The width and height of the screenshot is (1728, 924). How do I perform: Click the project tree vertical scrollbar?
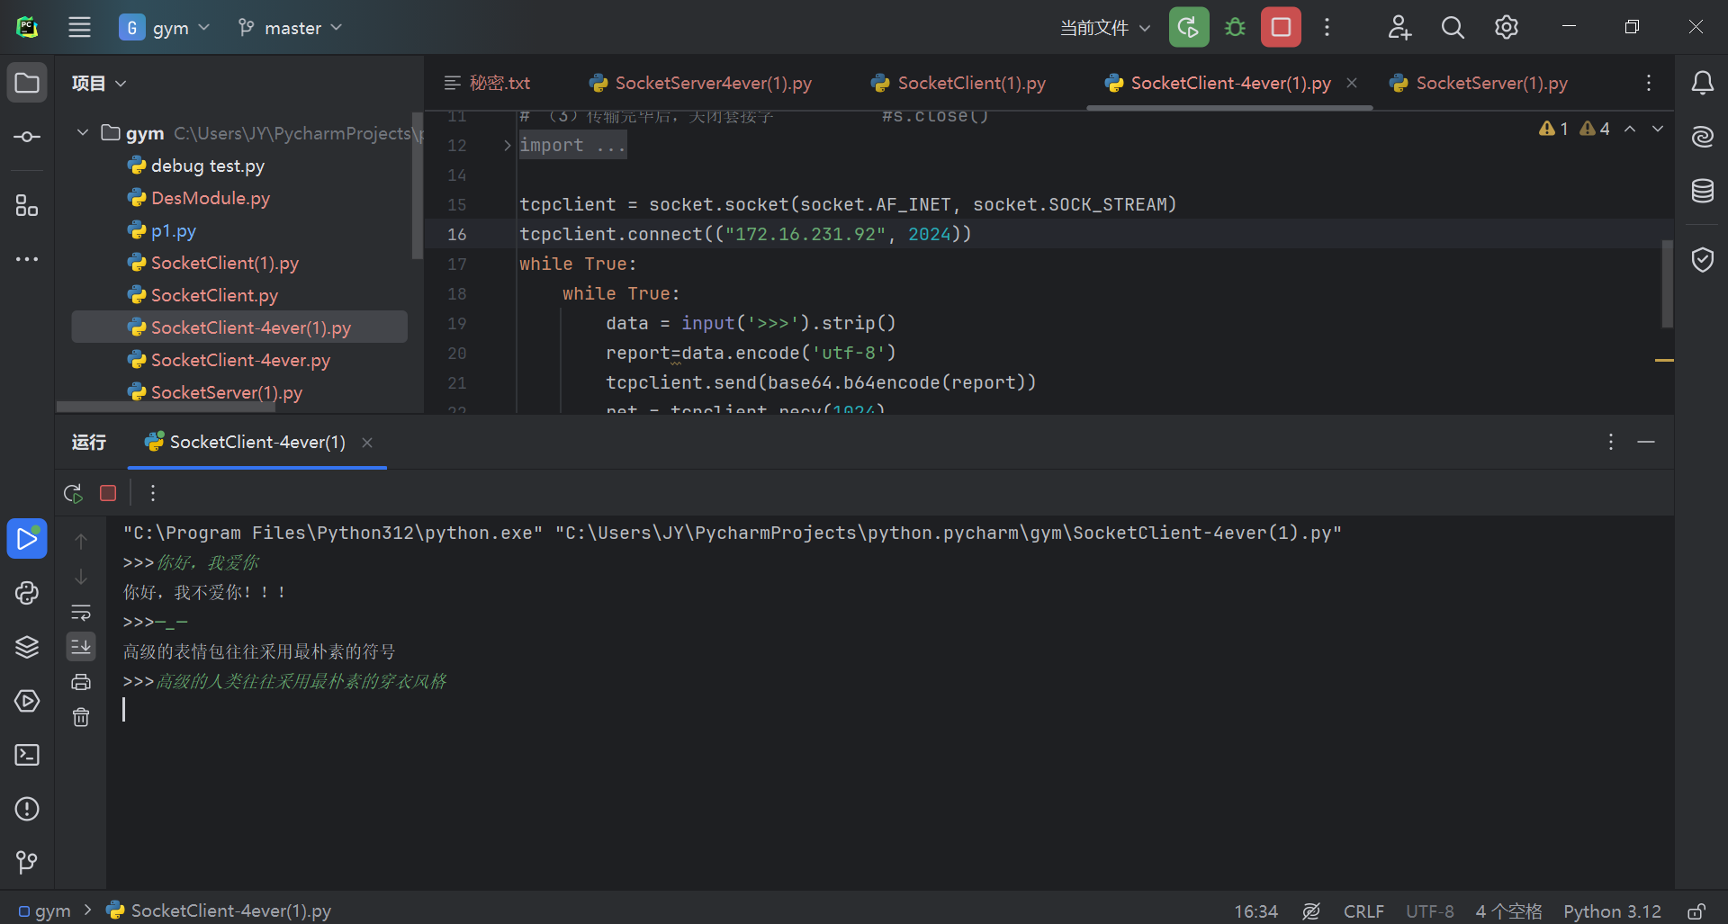(417, 185)
